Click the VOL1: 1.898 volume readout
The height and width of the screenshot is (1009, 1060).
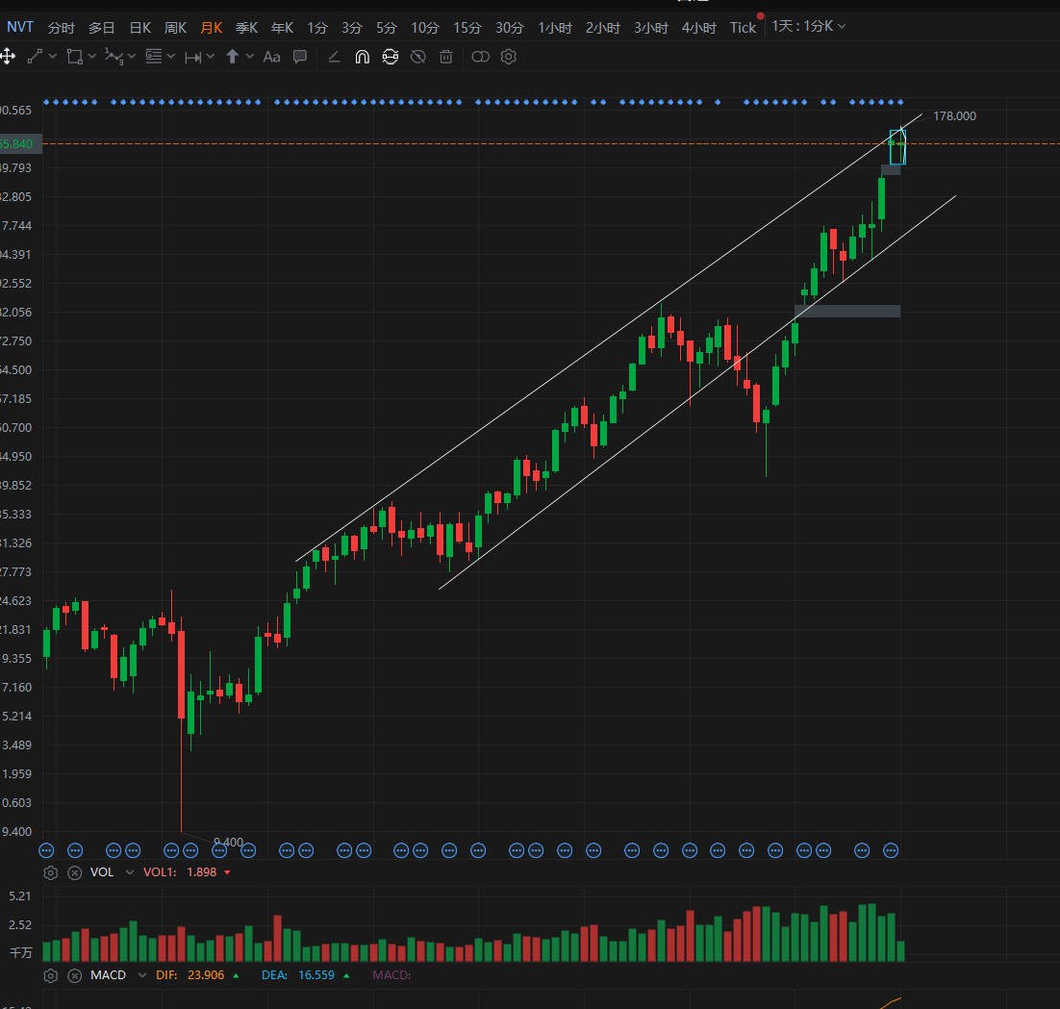pos(180,871)
